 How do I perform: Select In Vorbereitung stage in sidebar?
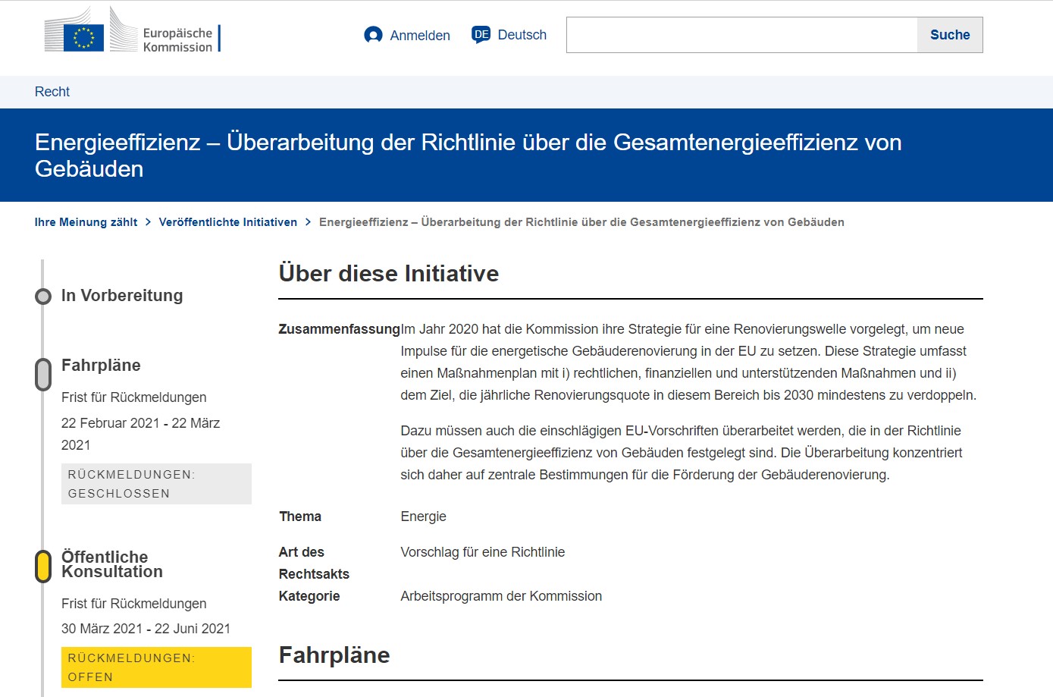tap(122, 296)
